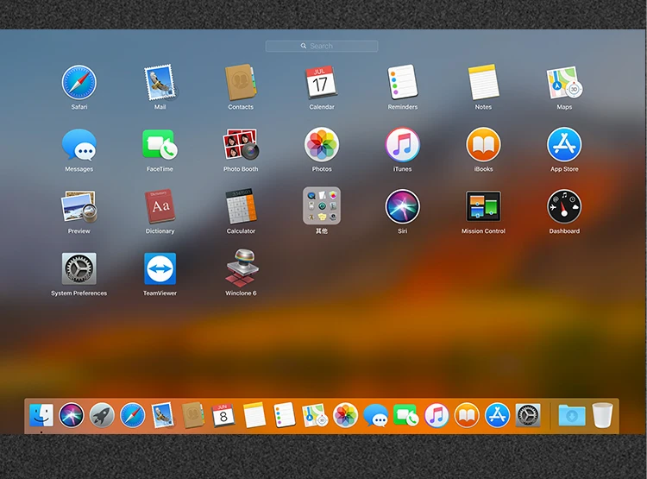Screen dimensions: 647x479
Task: Open Mission Control
Action: 483,206
